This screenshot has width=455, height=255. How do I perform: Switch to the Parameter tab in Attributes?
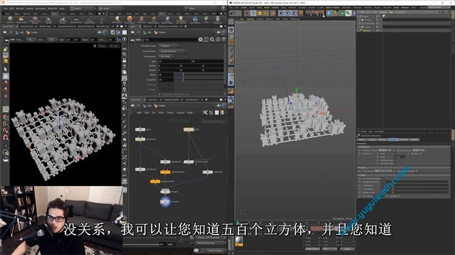coord(393,140)
